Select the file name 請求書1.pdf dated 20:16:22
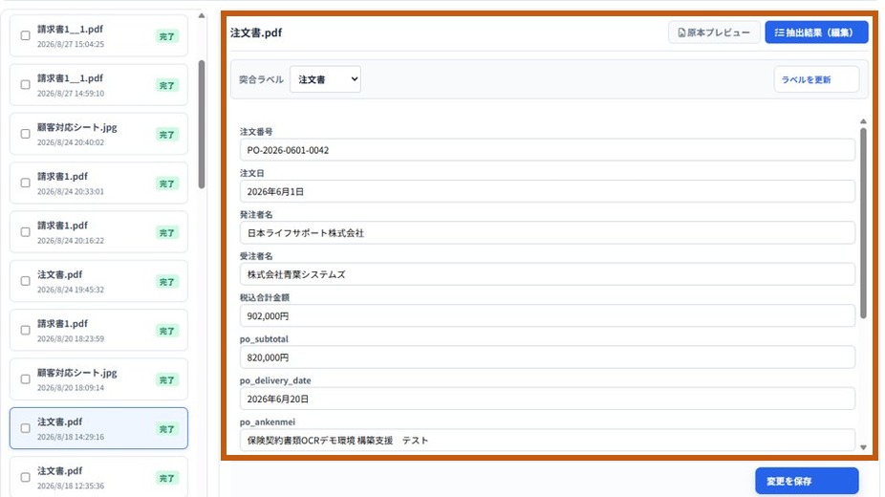The height and width of the screenshot is (497, 885). pyautogui.click(x=63, y=226)
